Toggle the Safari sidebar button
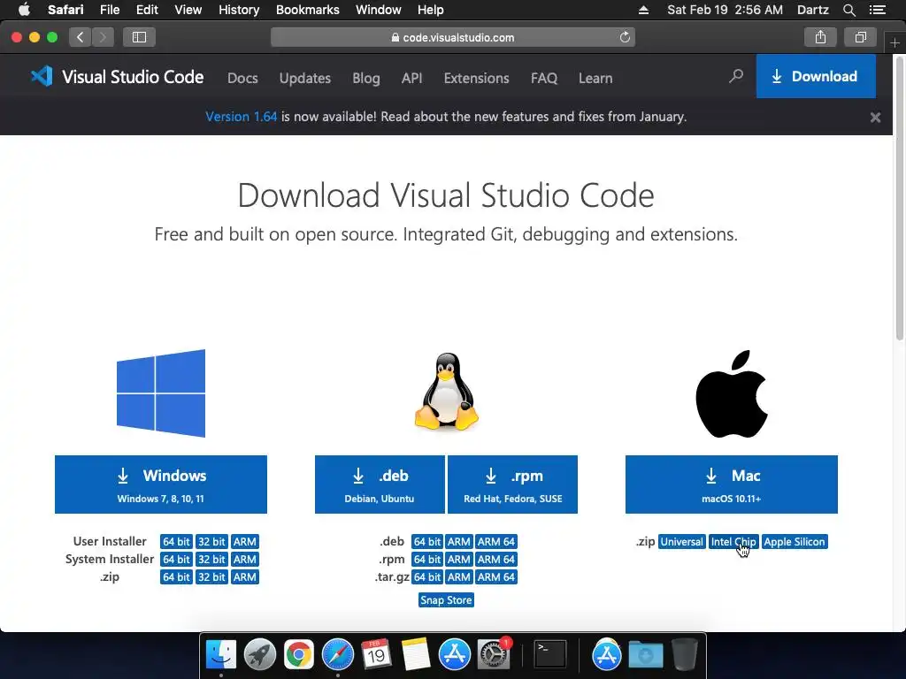906x679 pixels. coord(139,37)
